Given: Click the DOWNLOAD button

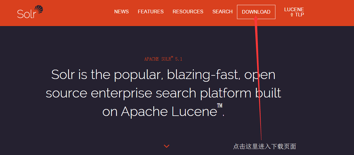Looking at the screenshot, I should click(256, 12).
